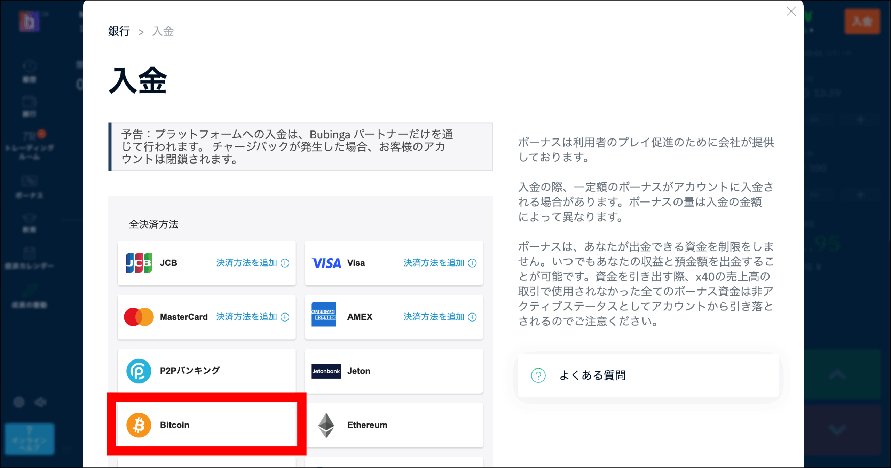
Task: Click the JCB card logo icon
Action: click(x=139, y=263)
